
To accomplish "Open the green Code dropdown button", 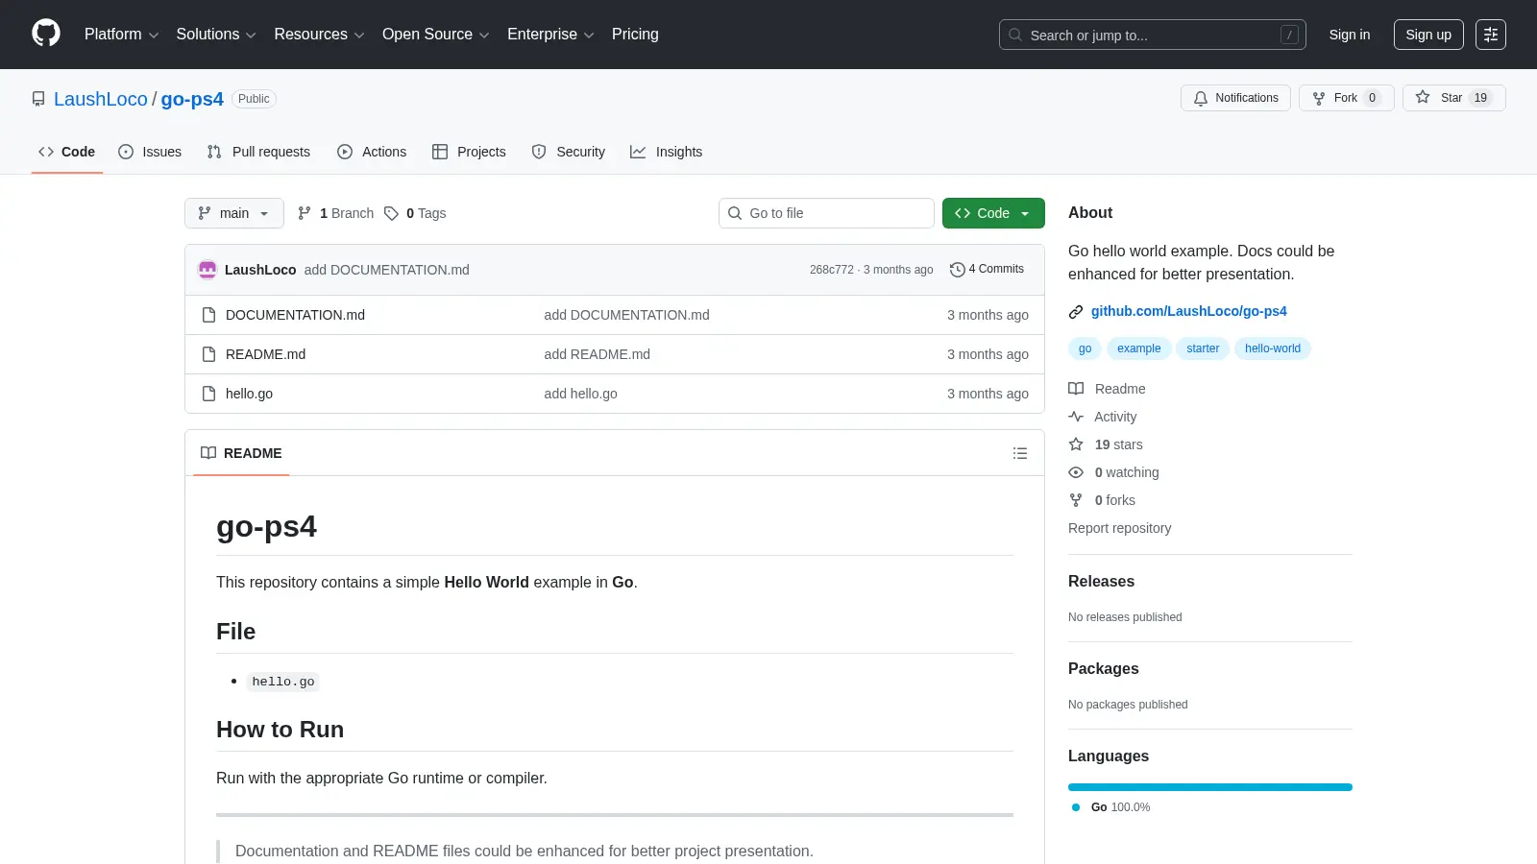I will tap(993, 213).
